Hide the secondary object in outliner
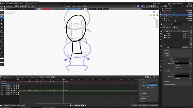 [189, 17]
